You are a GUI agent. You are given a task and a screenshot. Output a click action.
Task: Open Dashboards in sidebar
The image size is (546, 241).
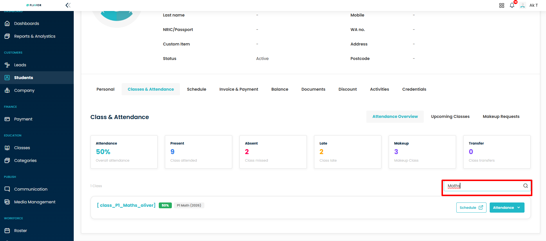pyautogui.click(x=37, y=23)
